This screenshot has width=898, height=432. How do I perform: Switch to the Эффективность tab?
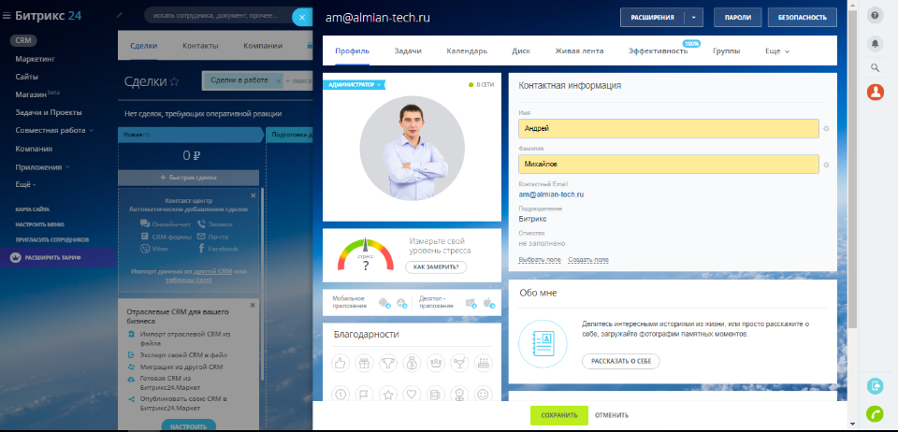point(658,50)
